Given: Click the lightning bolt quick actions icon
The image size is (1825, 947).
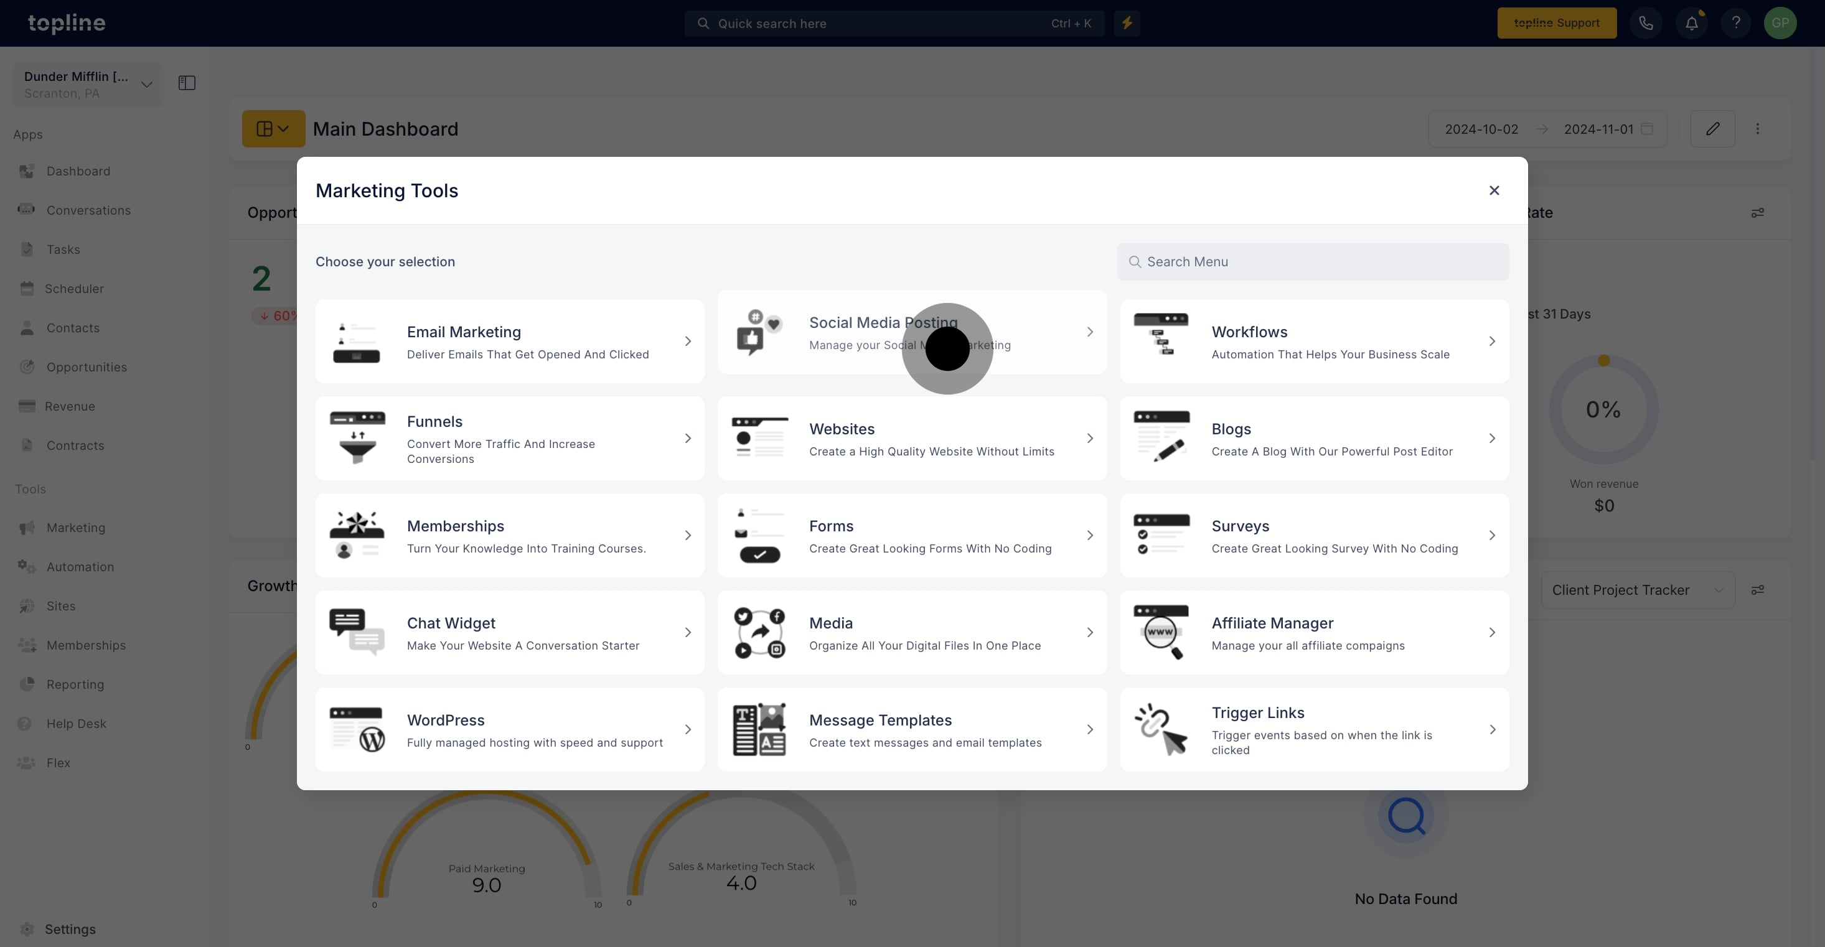Looking at the screenshot, I should (x=1127, y=24).
